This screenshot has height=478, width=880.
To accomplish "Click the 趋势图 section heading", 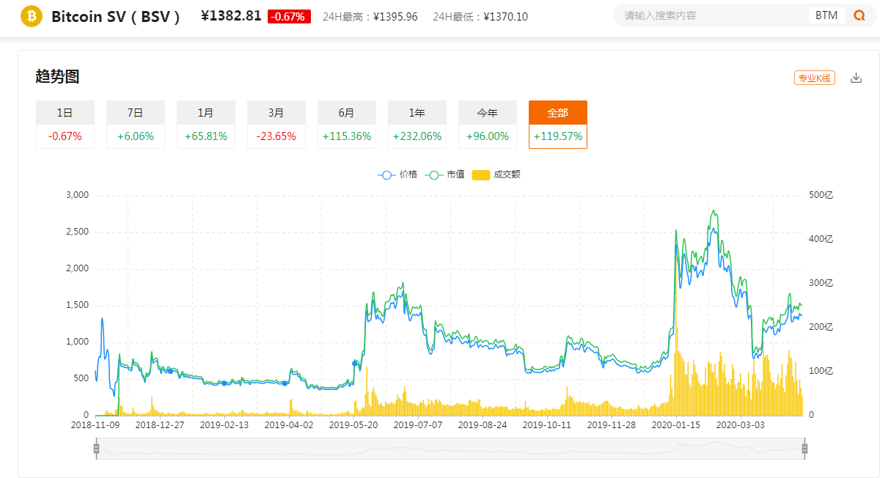I will pyautogui.click(x=57, y=76).
